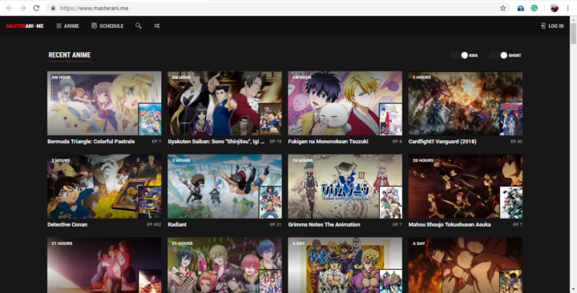Screen dimensions: 577x293
Task: Click the random shuffle icon
Action: [157, 26]
